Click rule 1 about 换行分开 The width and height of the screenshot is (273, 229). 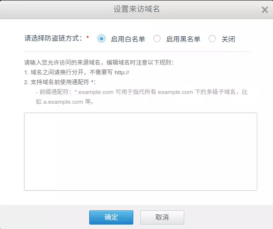coord(76,72)
